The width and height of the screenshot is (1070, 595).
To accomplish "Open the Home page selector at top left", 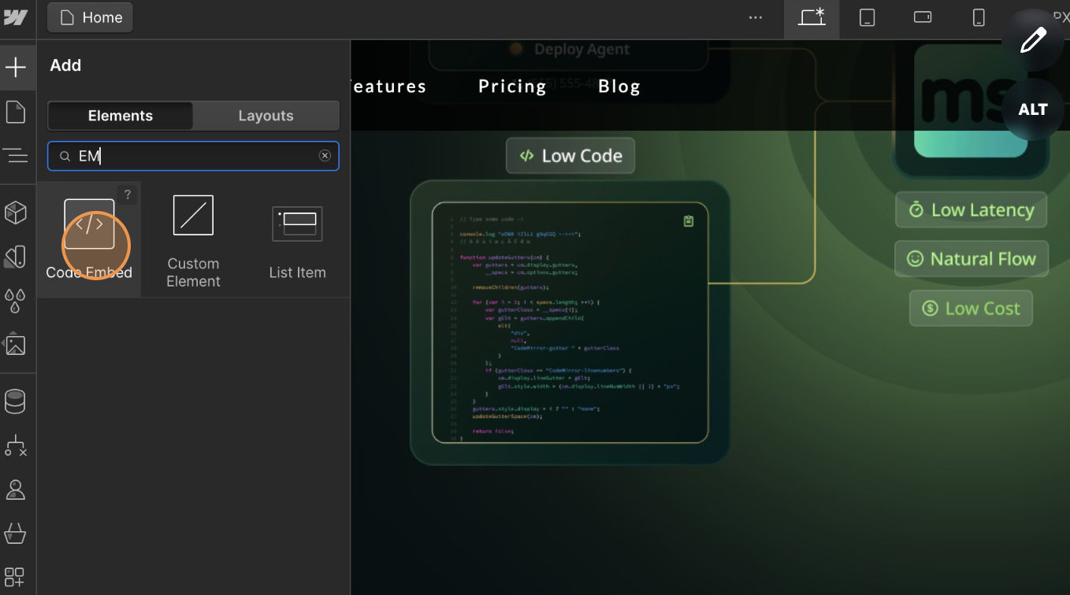I will click(90, 17).
